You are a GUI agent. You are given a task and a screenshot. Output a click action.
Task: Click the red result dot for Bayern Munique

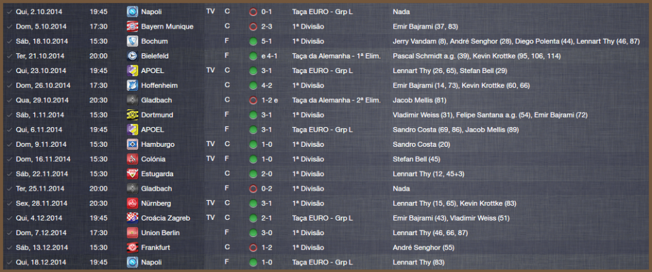pos(253,26)
